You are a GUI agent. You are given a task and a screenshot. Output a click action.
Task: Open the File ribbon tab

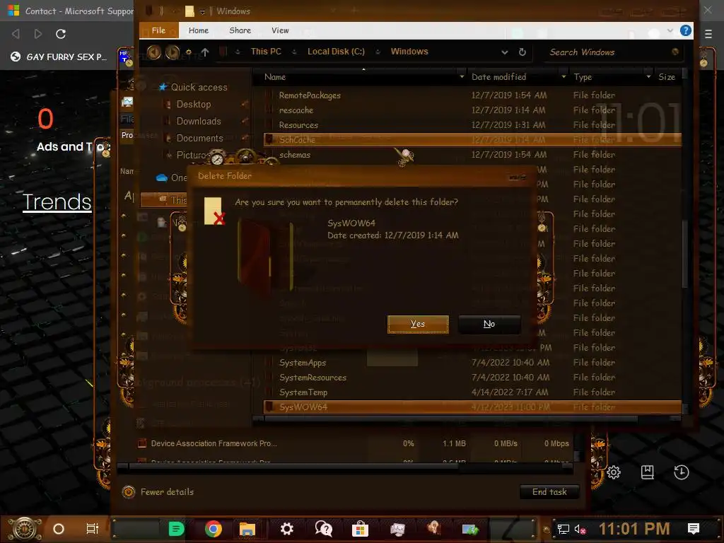click(x=158, y=30)
